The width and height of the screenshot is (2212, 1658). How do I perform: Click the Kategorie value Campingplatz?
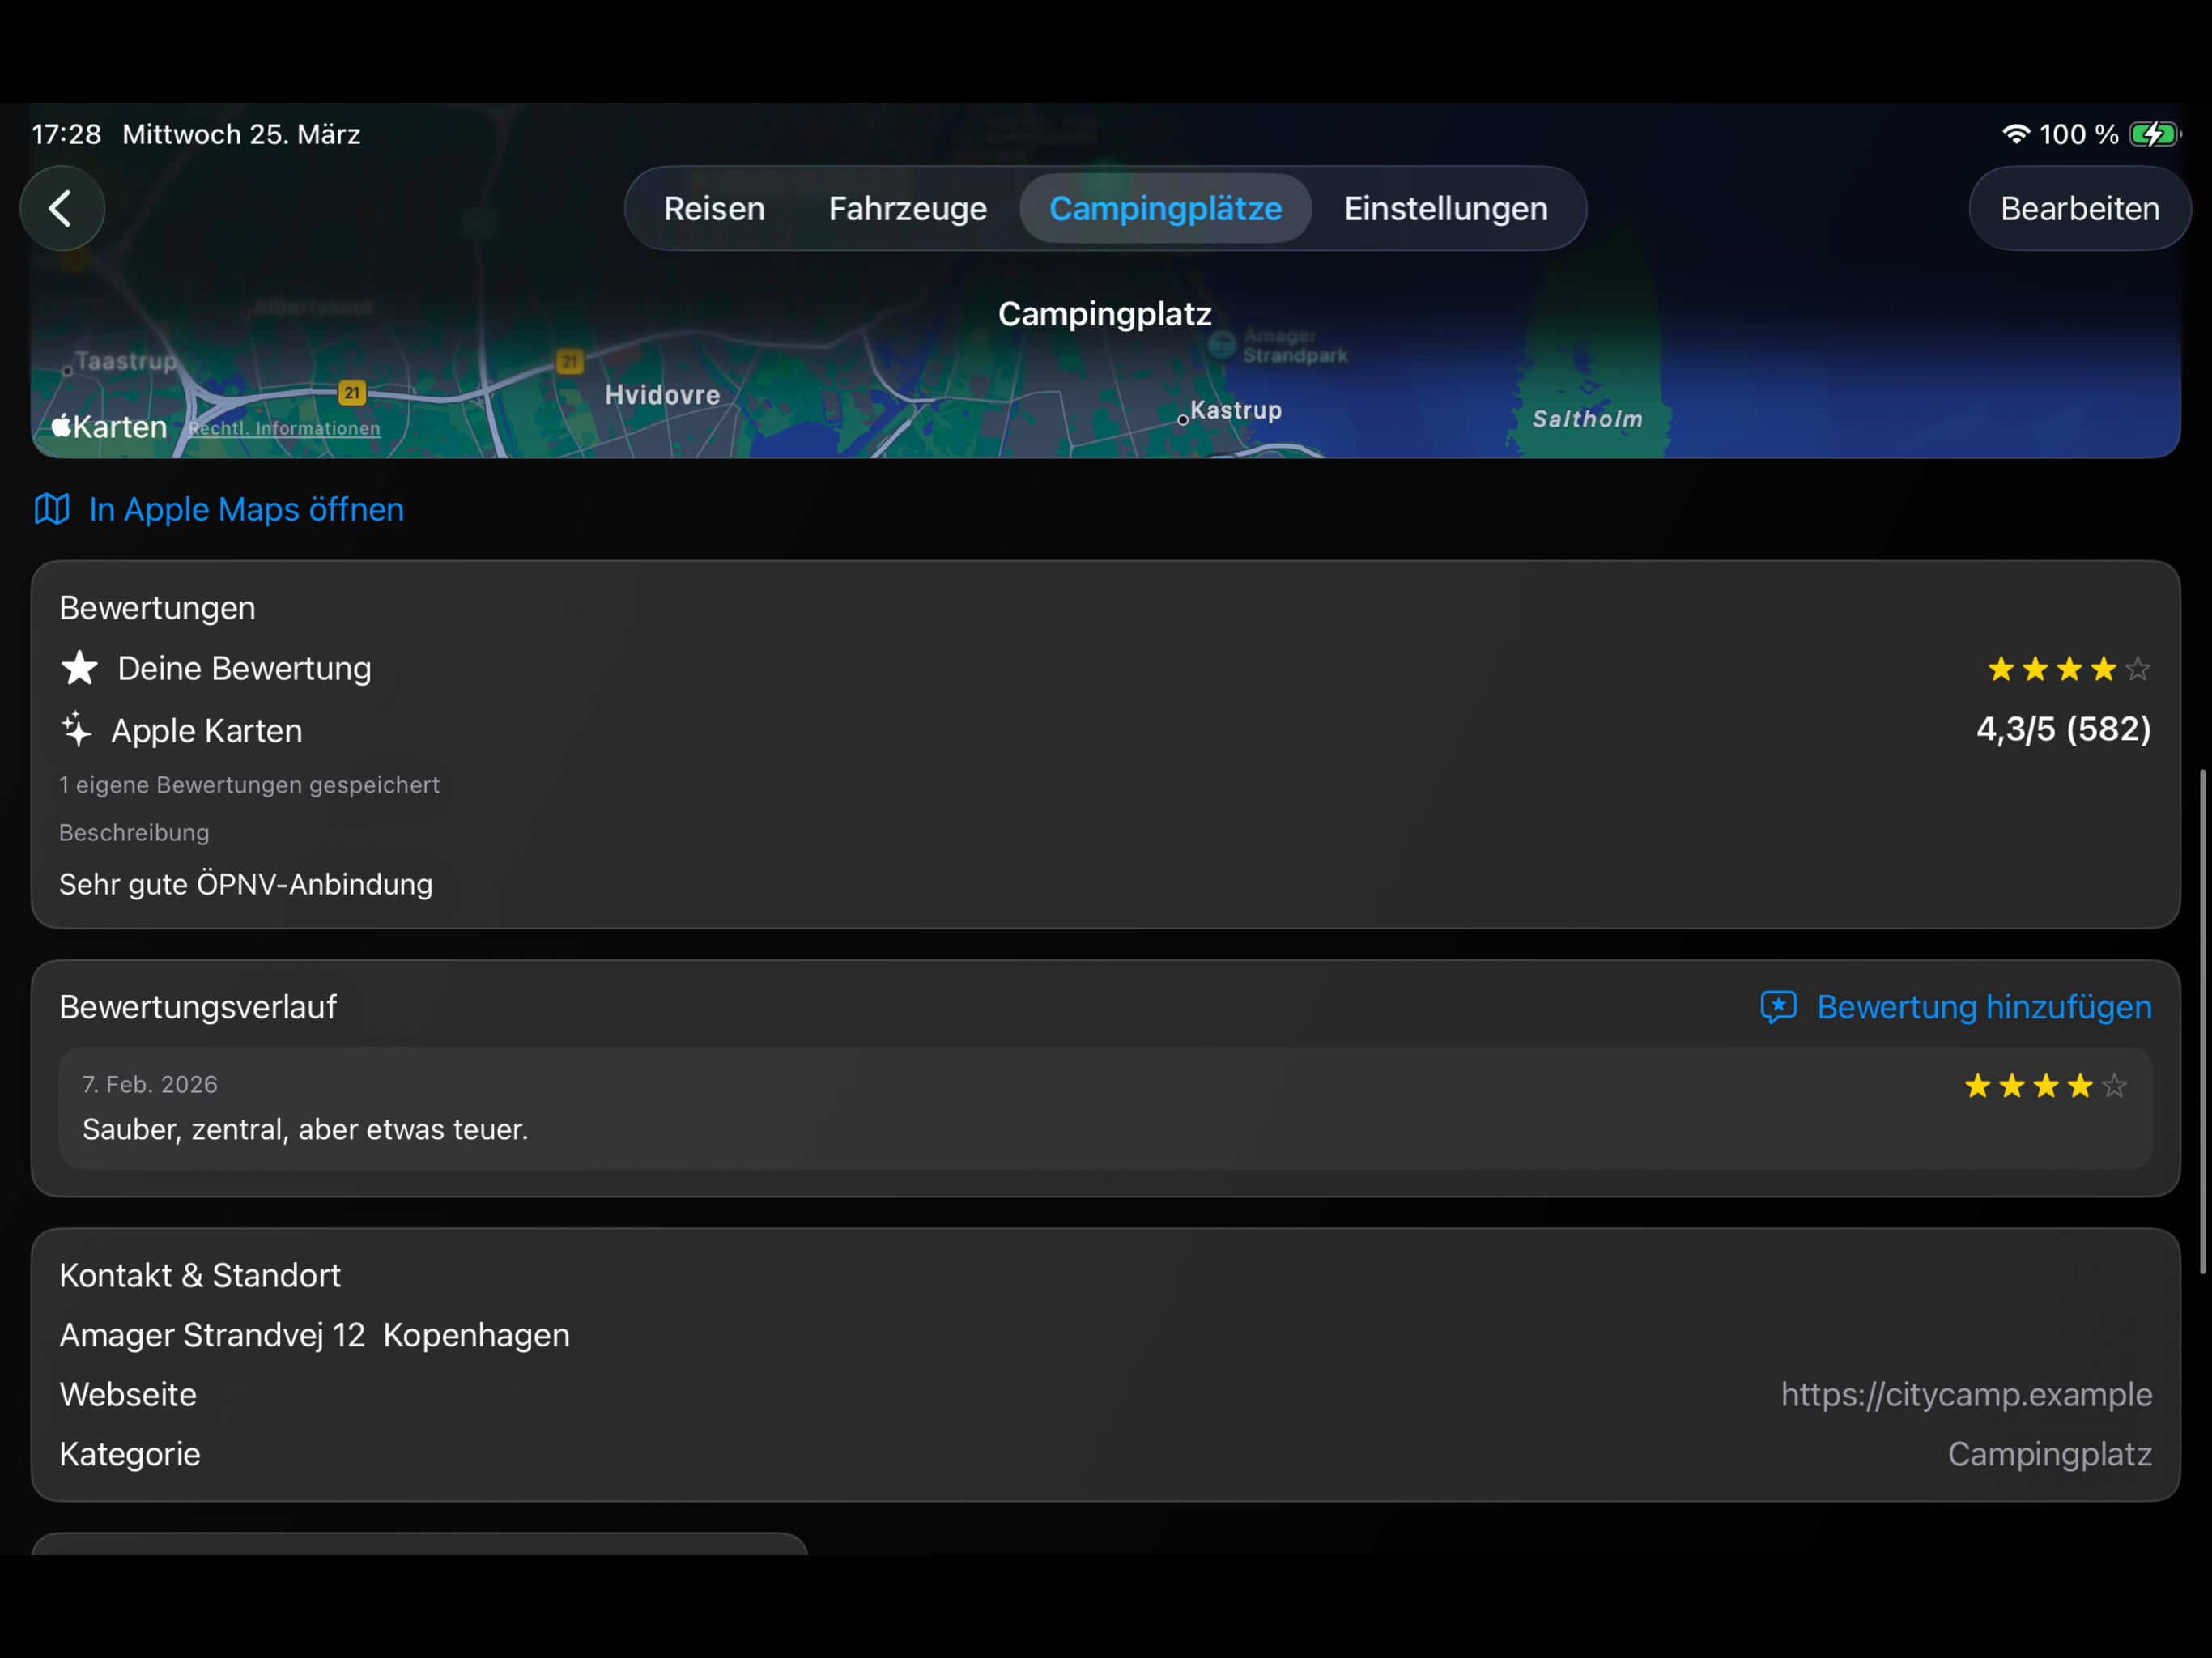2049,1454
